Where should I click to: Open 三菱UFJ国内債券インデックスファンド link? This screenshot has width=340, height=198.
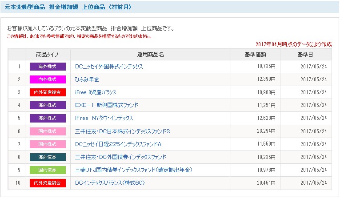pyautogui.click(x=134, y=170)
